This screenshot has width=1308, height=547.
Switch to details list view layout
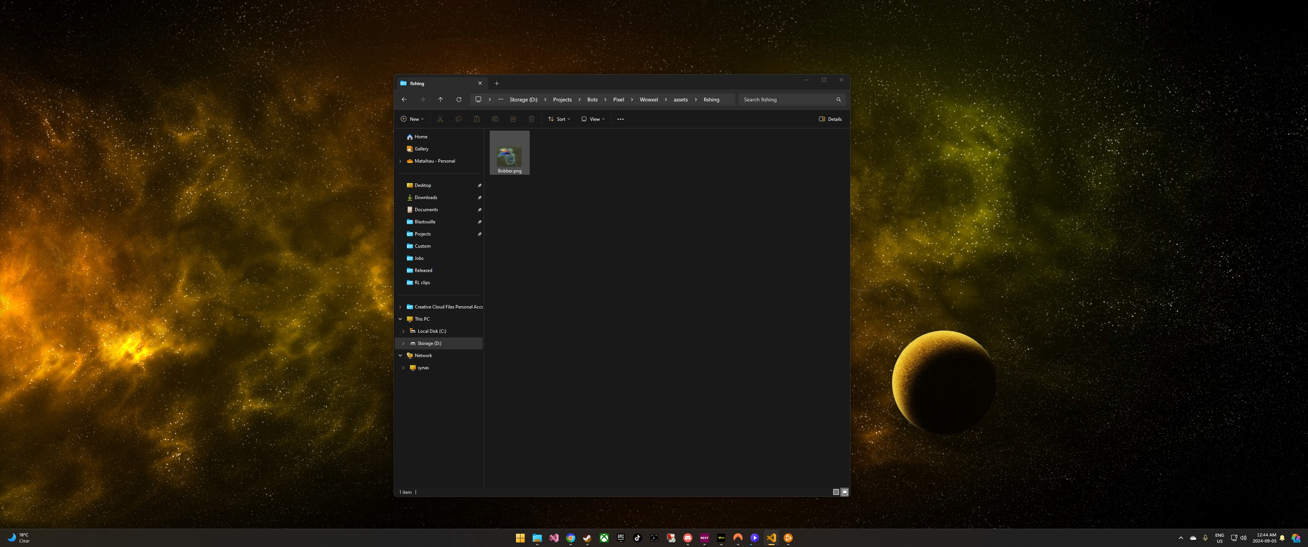836,492
